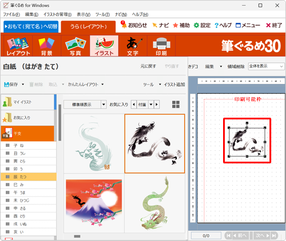286x241 pixels.
Task: Select the うら(レイアウト) tab
Action: click(88, 26)
